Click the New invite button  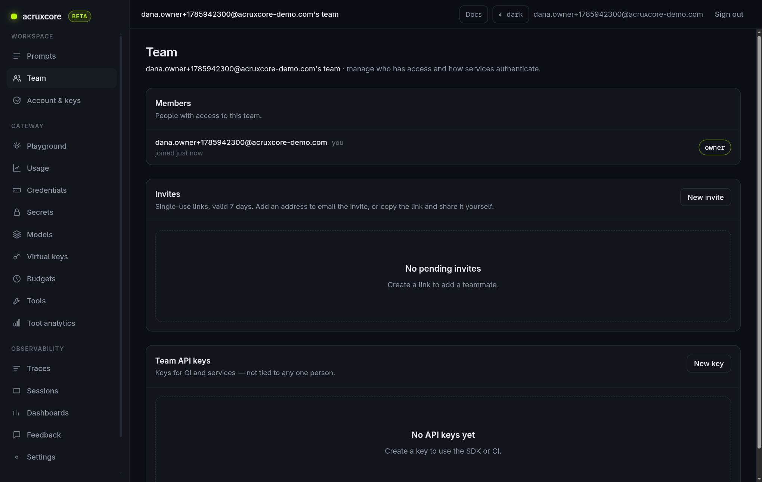click(x=705, y=197)
